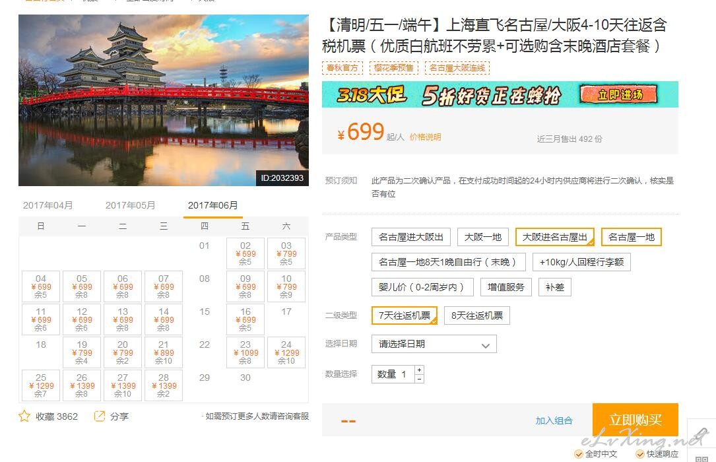Choose 婴儿价（0-2周岁内）option
This screenshot has height=462, width=716.
(422, 287)
